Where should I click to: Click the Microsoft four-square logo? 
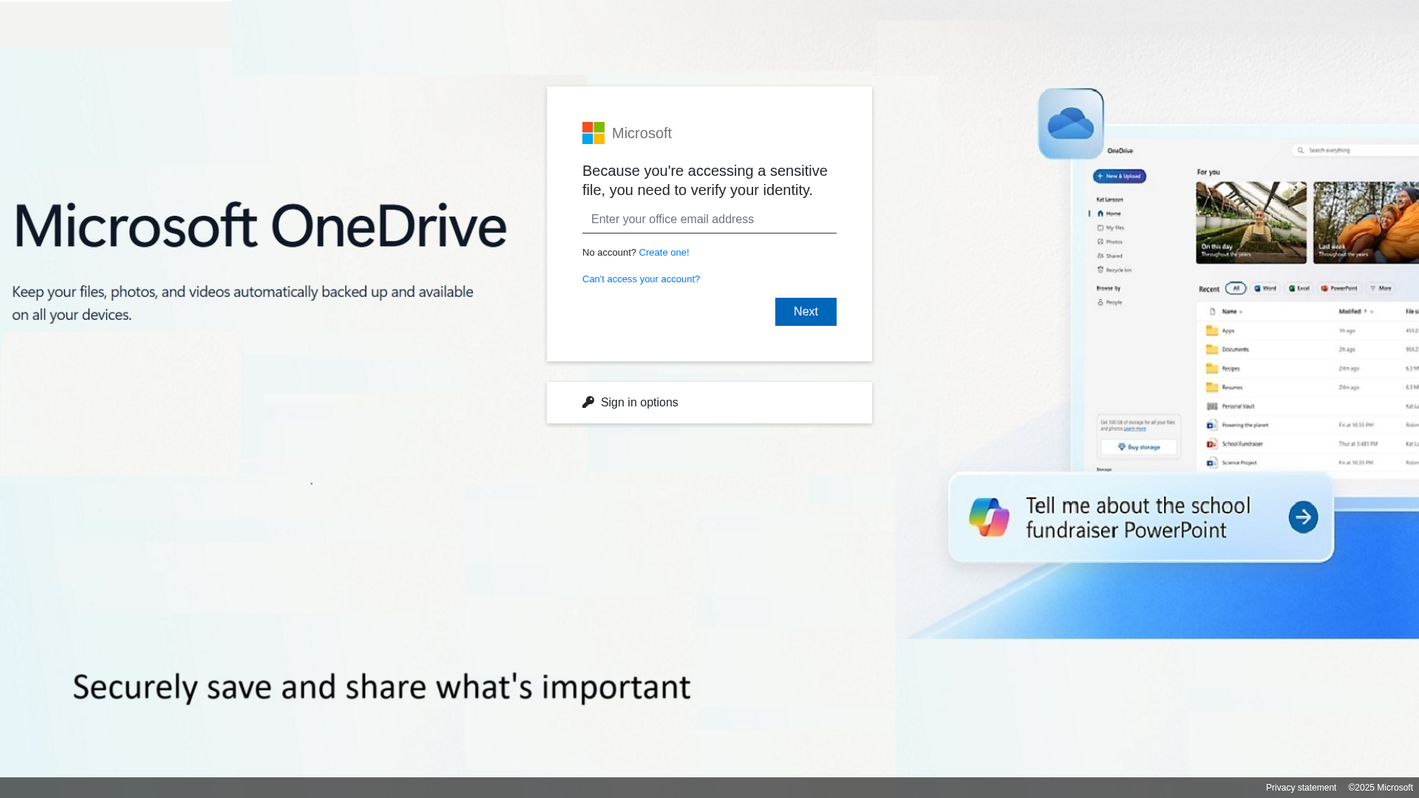pos(593,133)
